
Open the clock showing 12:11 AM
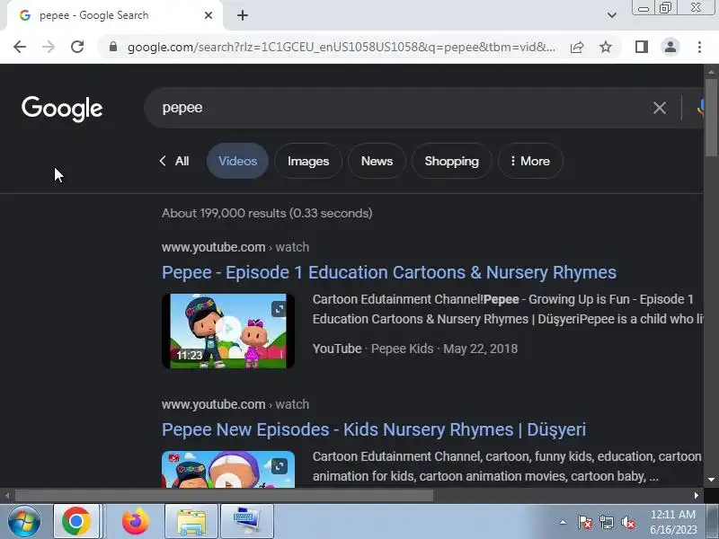673,522
